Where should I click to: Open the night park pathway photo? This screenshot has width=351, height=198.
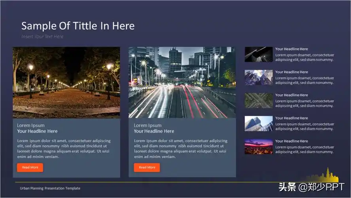click(66, 82)
